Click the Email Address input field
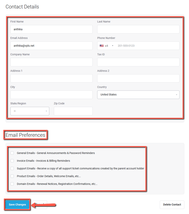Viewport: 189px width, 214px height. click(51, 46)
